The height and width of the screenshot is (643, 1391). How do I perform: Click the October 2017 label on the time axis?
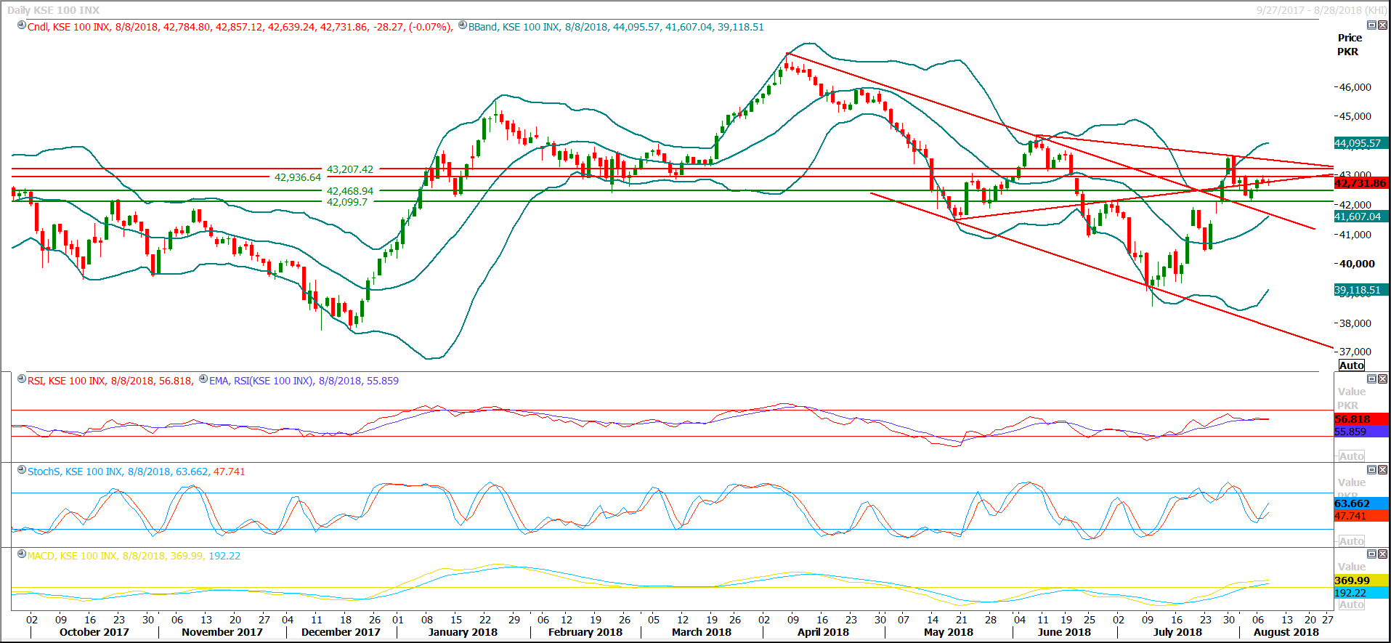94,632
